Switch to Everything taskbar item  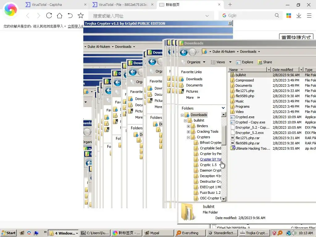click(x=190, y=233)
